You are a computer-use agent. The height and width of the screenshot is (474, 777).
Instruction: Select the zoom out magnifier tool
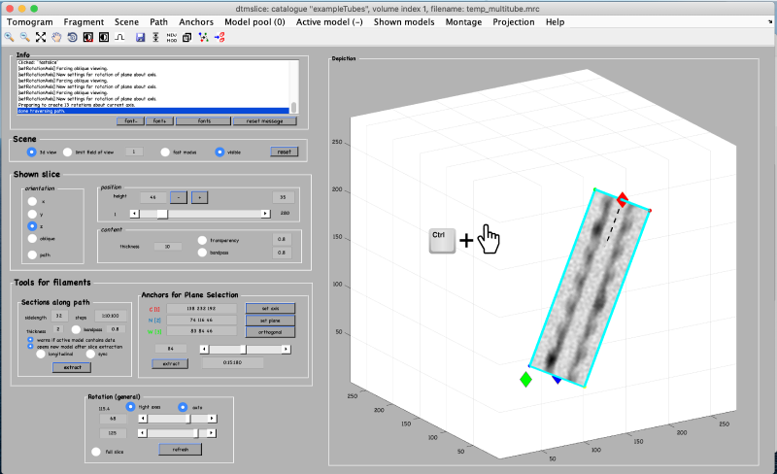pyautogui.click(x=24, y=37)
